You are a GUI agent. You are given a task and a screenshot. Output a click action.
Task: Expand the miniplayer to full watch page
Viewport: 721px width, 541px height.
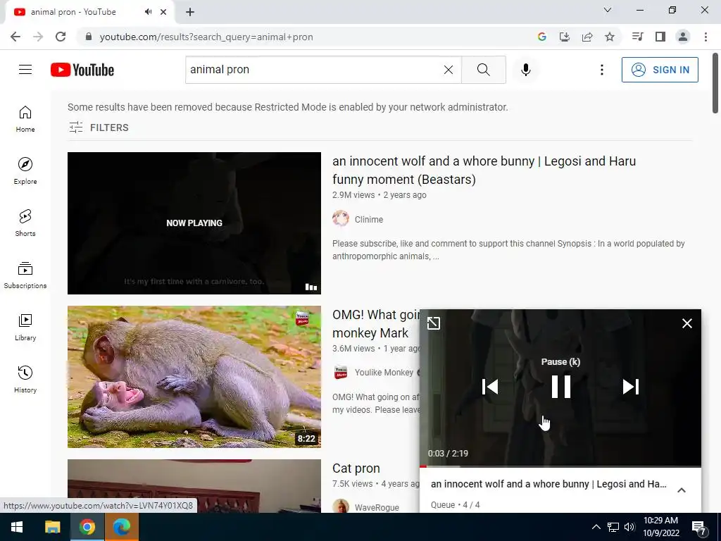(x=434, y=323)
